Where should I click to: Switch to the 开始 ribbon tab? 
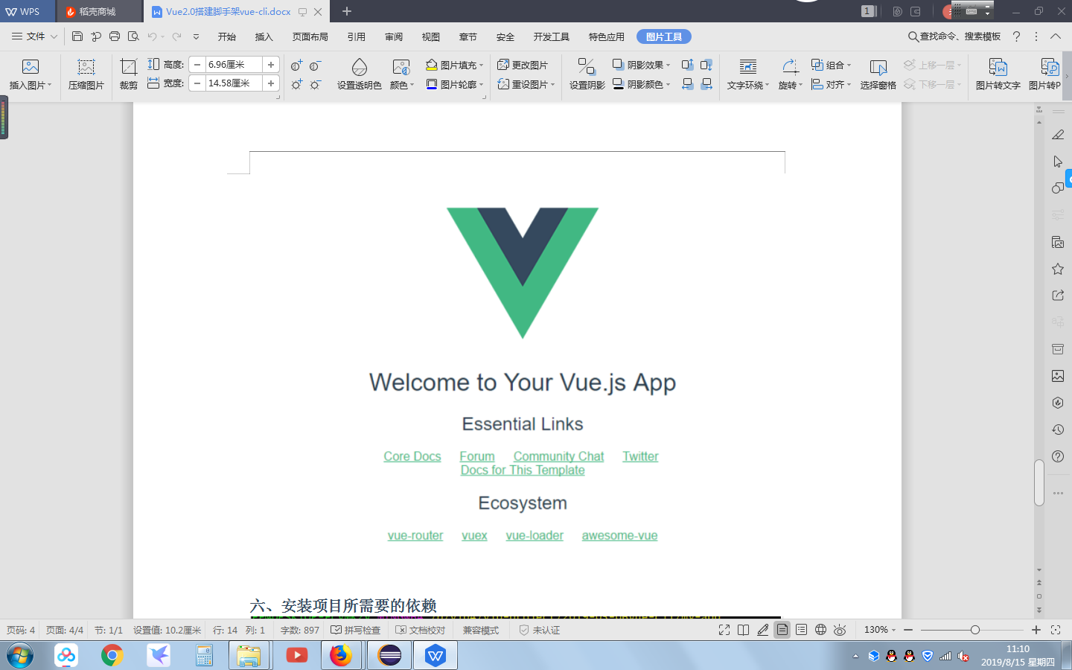click(227, 36)
